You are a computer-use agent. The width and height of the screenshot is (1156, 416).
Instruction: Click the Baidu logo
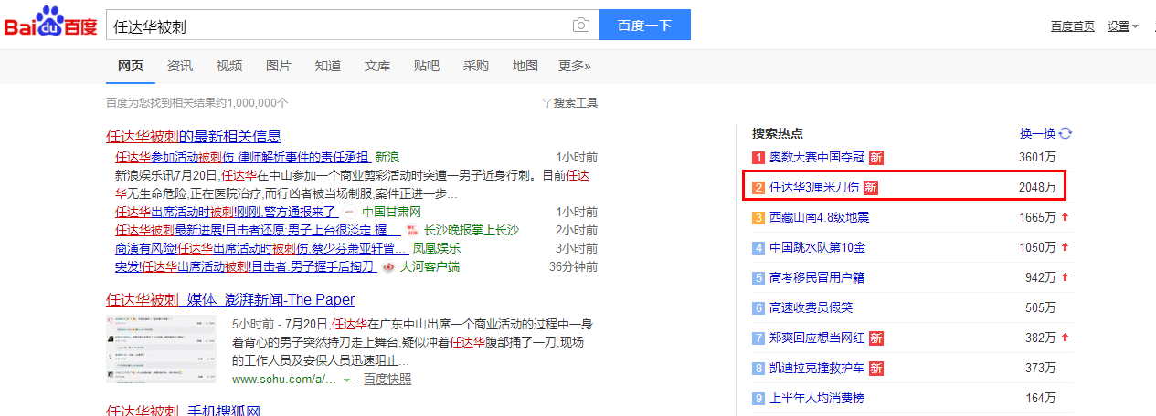[51, 24]
